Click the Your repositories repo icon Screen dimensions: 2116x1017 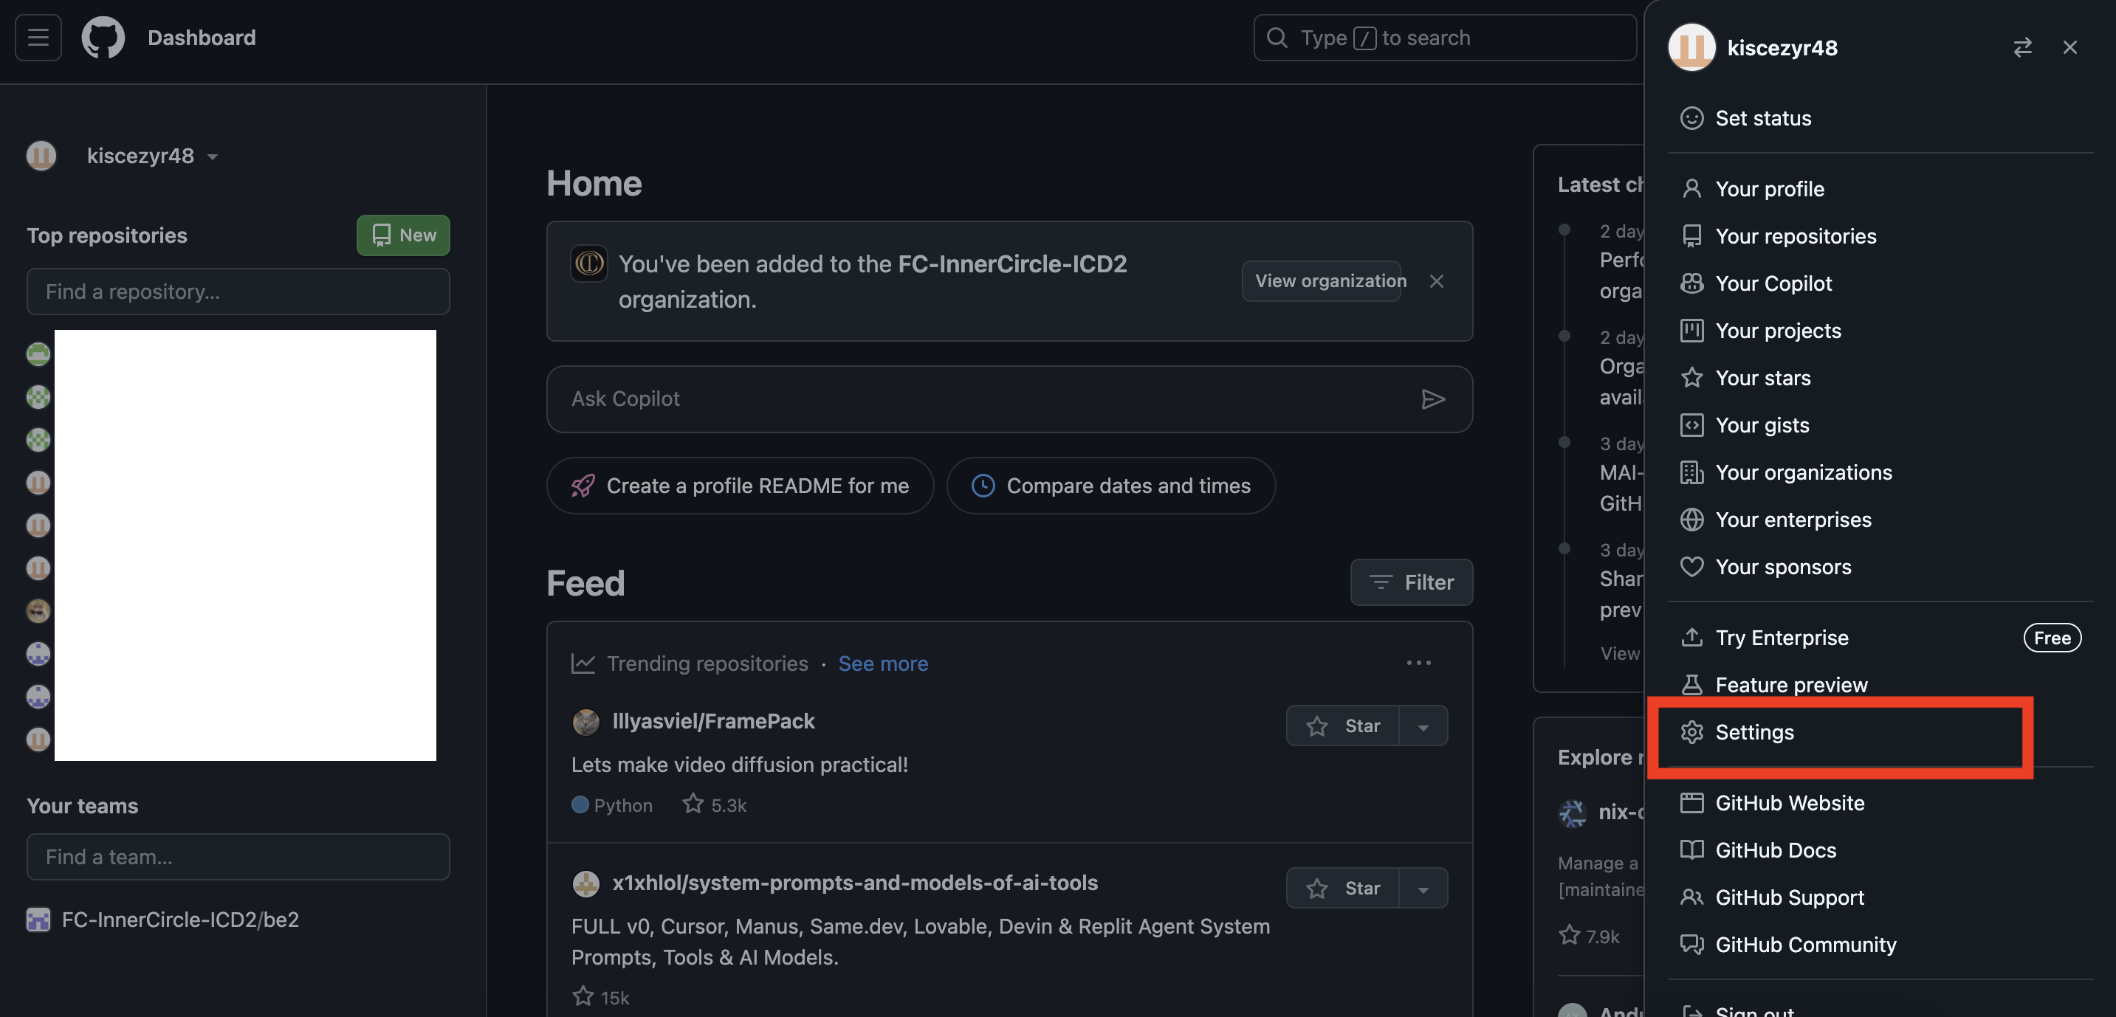point(1691,236)
